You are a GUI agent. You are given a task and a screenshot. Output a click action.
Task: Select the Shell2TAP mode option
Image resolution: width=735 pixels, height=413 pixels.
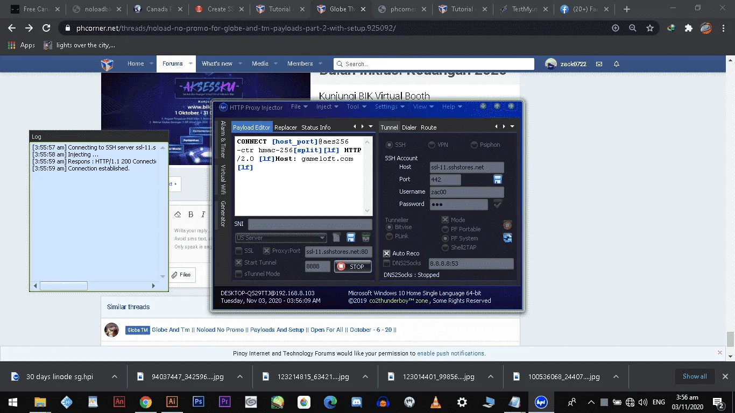point(445,247)
